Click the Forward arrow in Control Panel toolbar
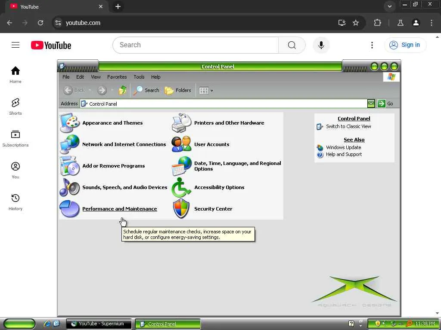441x330 pixels. [x=102, y=90]
